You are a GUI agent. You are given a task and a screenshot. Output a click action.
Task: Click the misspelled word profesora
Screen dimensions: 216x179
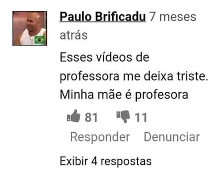click(x=161, y=95)
